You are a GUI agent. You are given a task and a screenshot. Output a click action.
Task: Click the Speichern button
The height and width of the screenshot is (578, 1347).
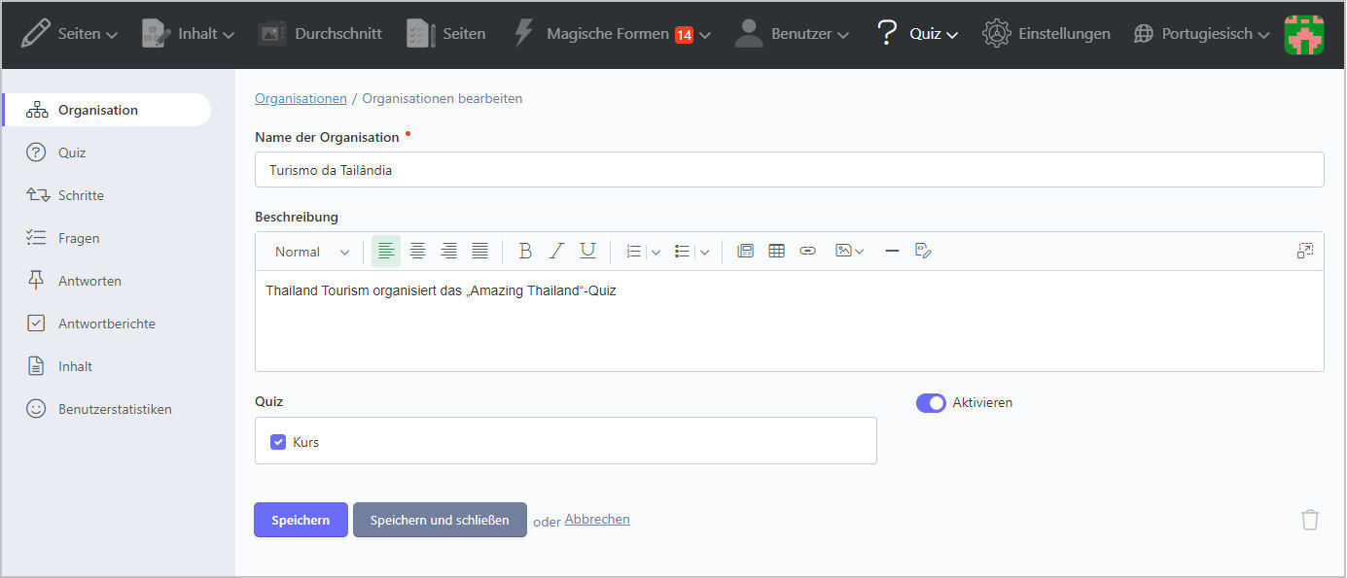tap(301, 520)
